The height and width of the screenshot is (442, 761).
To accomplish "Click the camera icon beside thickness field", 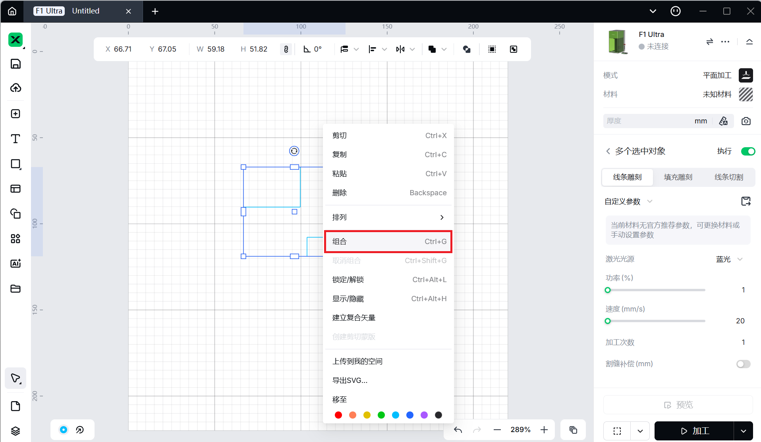I will point(746,121).
